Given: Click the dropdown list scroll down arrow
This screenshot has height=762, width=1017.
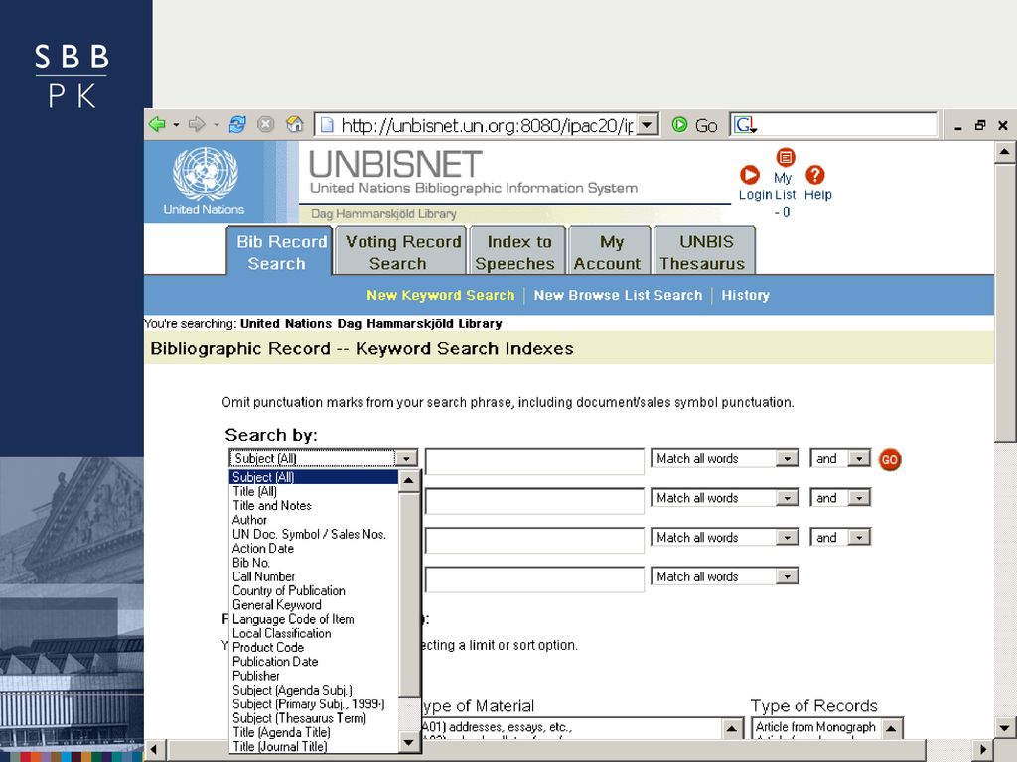Looking at the screenshot, I should coord(408,742).
